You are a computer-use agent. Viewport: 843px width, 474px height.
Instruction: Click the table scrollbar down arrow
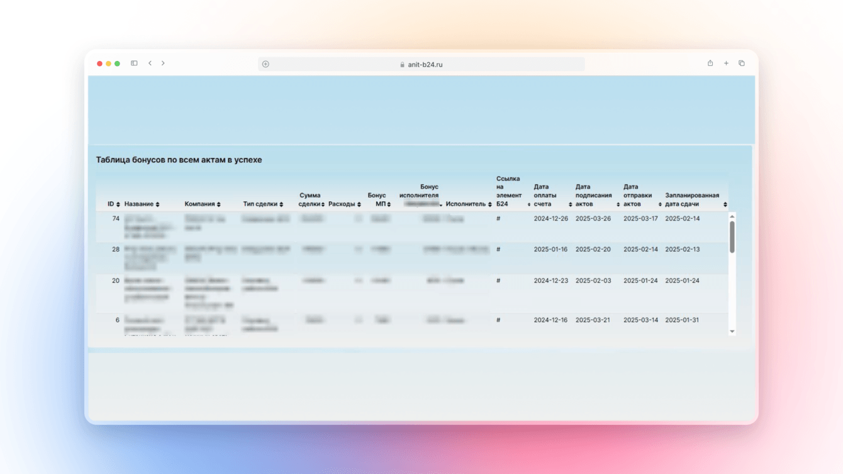tap(732, 331)
